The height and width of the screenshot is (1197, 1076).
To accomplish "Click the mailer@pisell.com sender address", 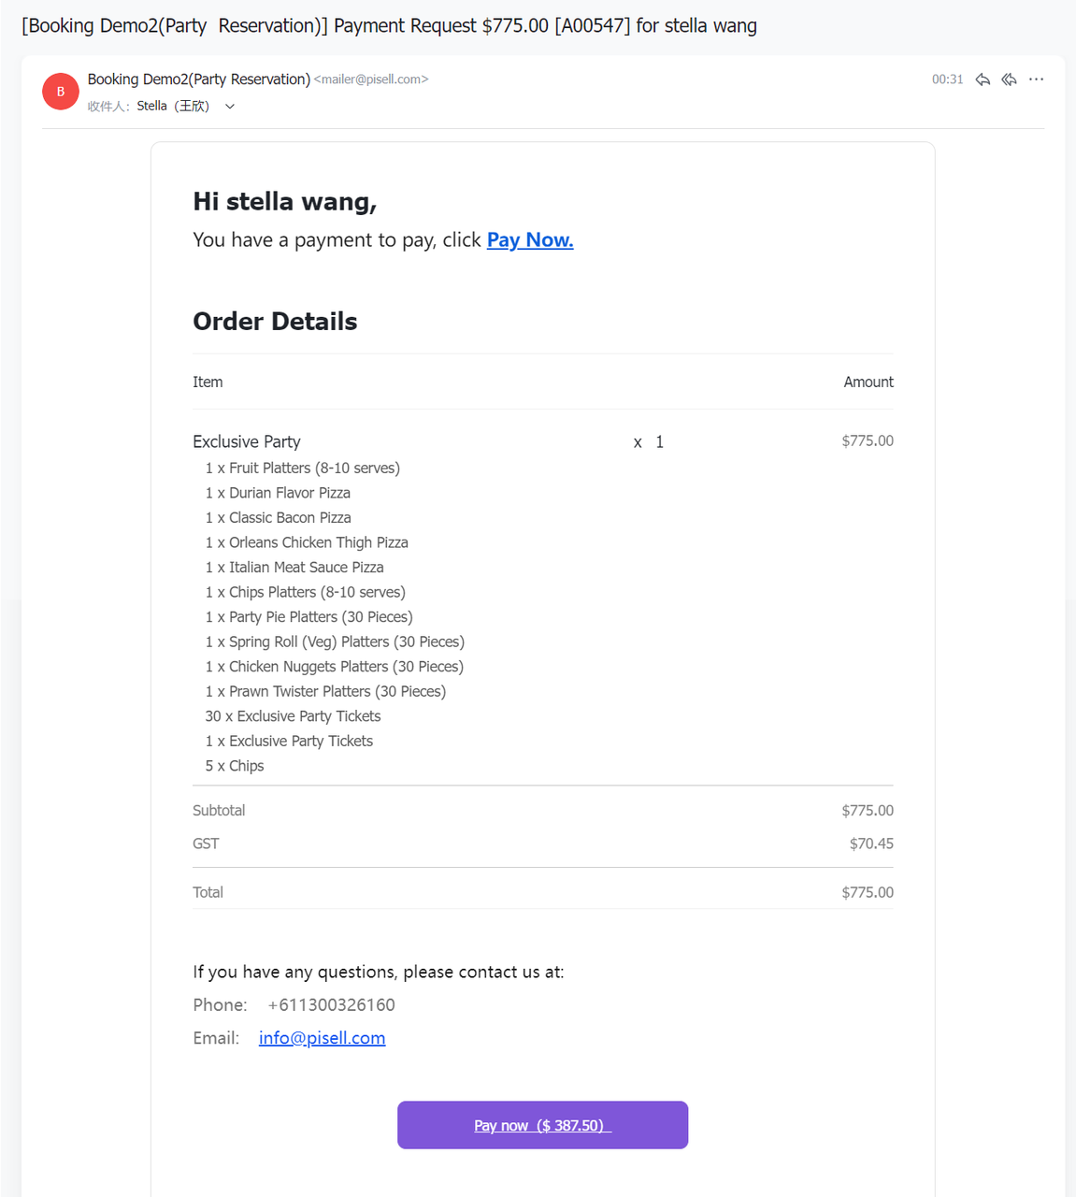I will pos(371,79).
